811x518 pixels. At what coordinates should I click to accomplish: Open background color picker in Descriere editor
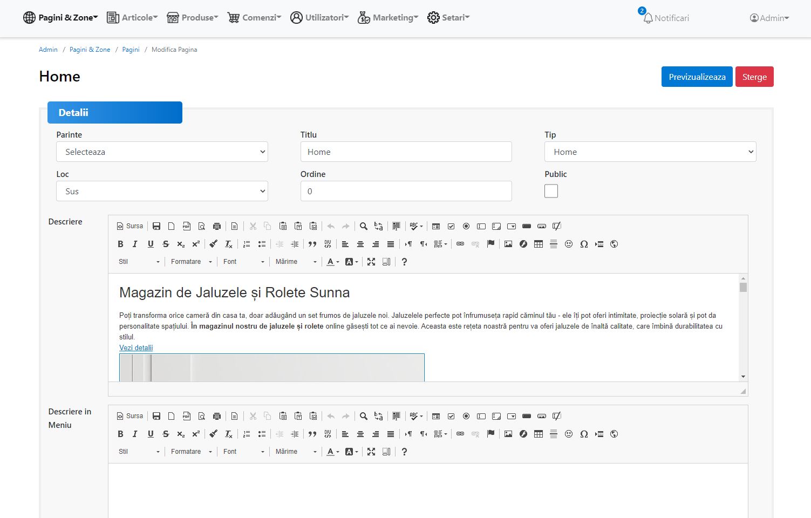352,262
